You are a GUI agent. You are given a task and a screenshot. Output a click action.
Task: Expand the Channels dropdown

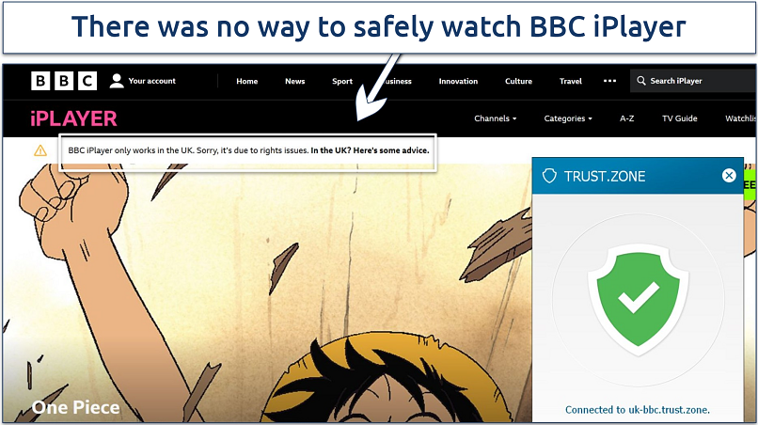coord(496,118)
